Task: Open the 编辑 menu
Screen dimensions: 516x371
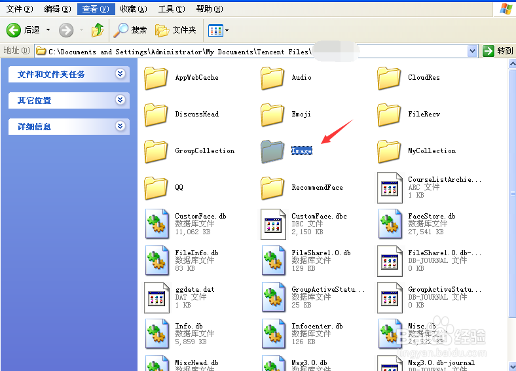Action: click(x=58, y=9)
